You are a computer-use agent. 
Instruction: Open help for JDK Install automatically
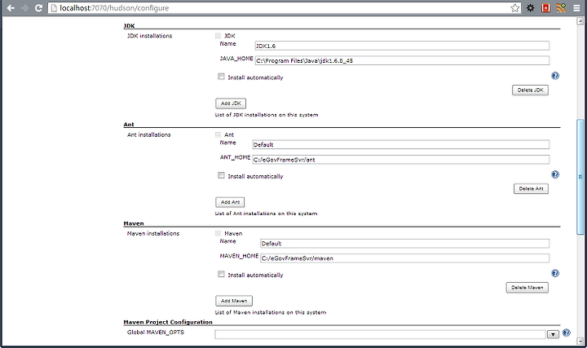click(555, 76)
